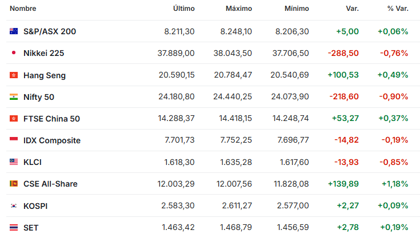Viewport: 420px width, 238px height.
Task: Sort table by Último column header
Action: [184, 9]
